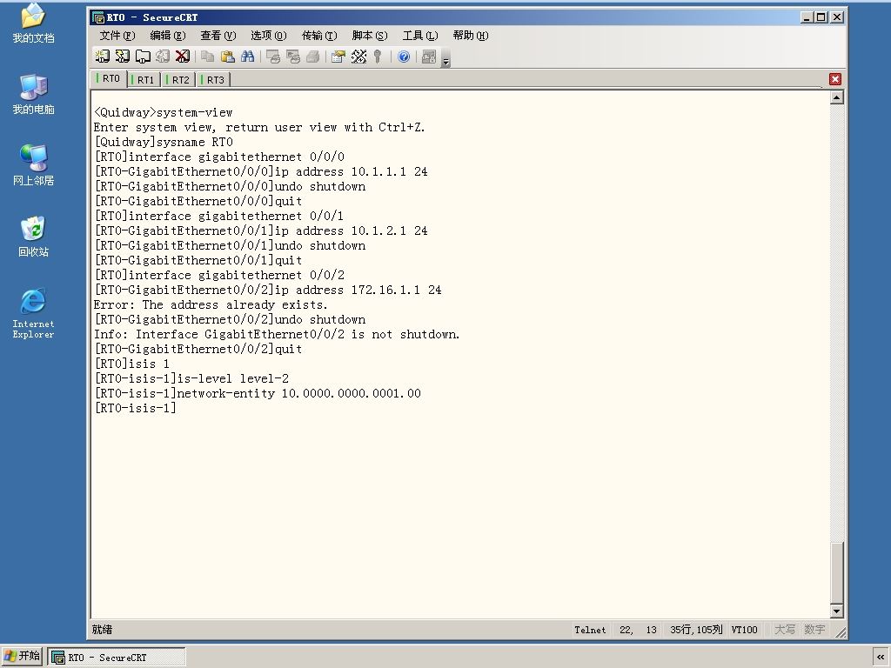Click 'network-entity 10.0000.0000.0001.00' line
This screenshot has height=668, width=891.
click(258, 393)
